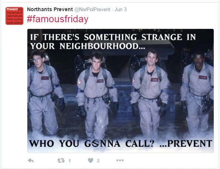220x169 pixels.
Task: Click the no-ghost logo in the word GONNA
Action: point(95,143)
